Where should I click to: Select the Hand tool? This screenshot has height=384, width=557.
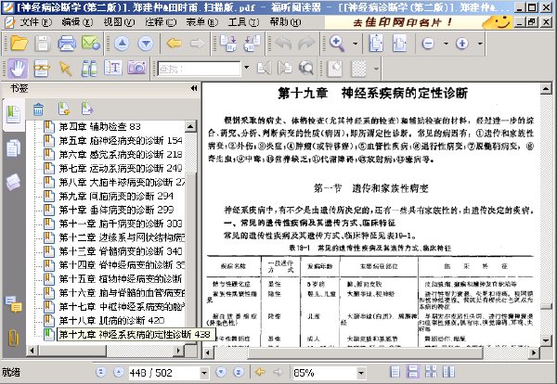(x=18, y=68)
